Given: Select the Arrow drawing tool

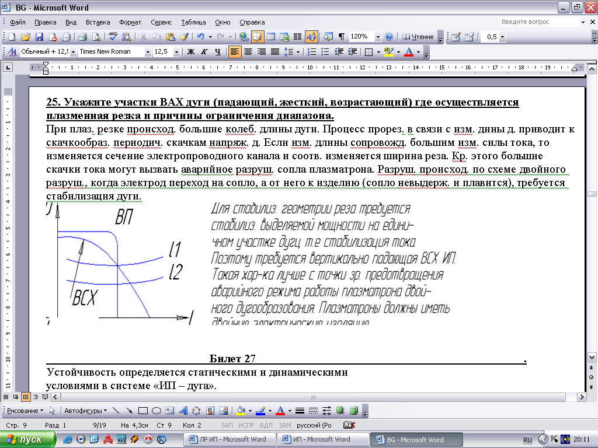Looking at the screenshot, I should (130, 411).
